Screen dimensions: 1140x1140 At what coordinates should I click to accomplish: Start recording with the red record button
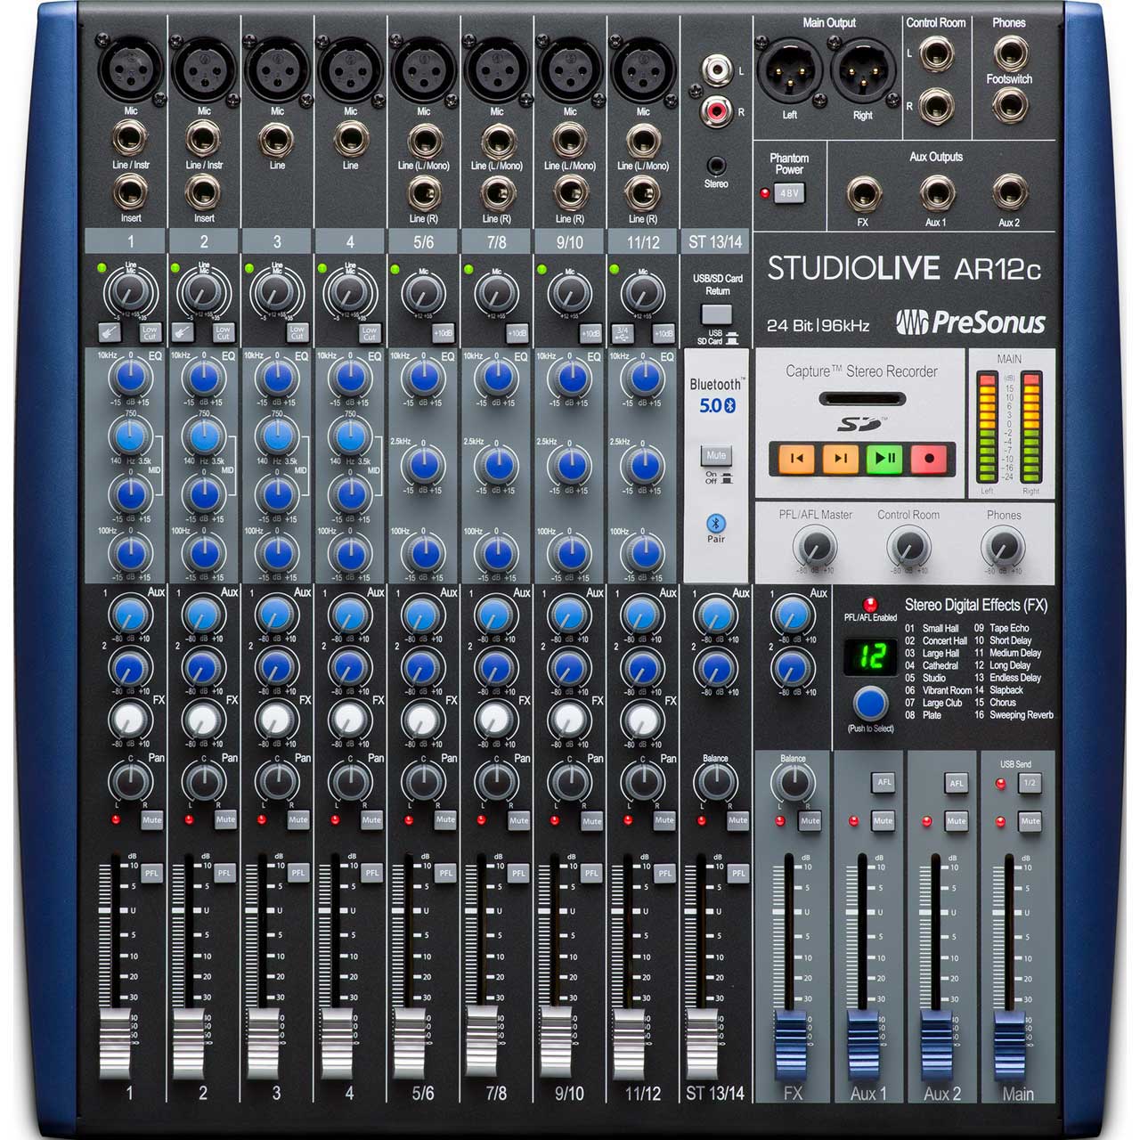(929, 459)
